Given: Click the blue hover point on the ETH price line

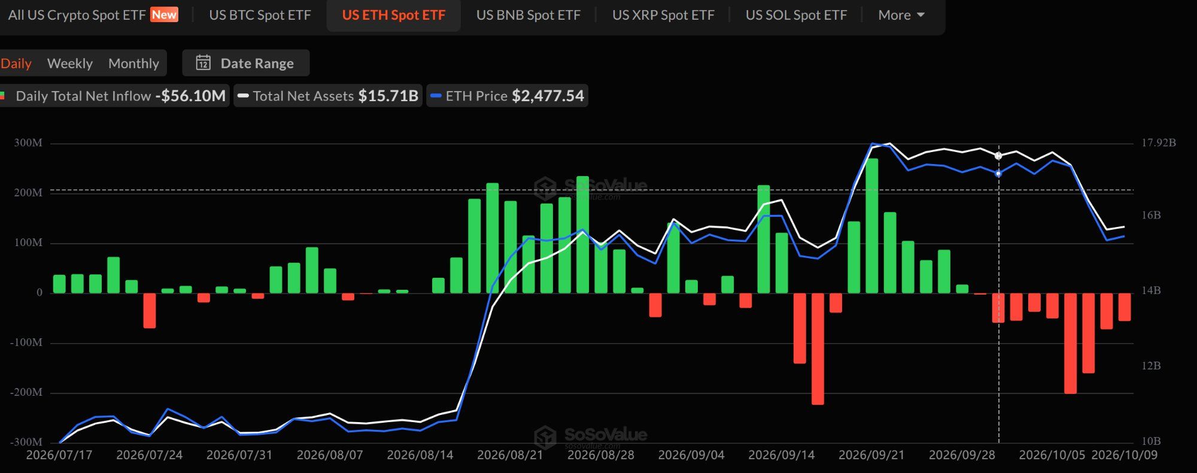Looking at the screenshot, I should click(x=998, y=174).
